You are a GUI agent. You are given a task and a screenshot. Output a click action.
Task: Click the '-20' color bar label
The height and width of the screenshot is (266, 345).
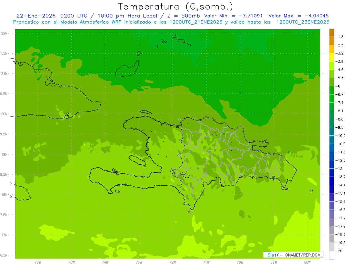(x=339, y=251)
